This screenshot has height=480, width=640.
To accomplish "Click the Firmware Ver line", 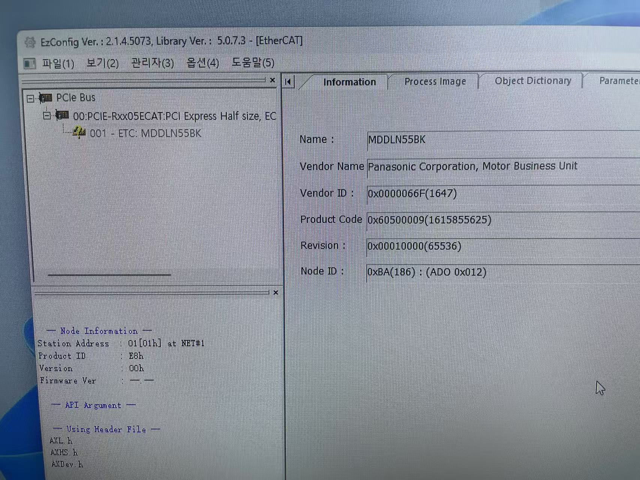I will (x=97, y=381).
